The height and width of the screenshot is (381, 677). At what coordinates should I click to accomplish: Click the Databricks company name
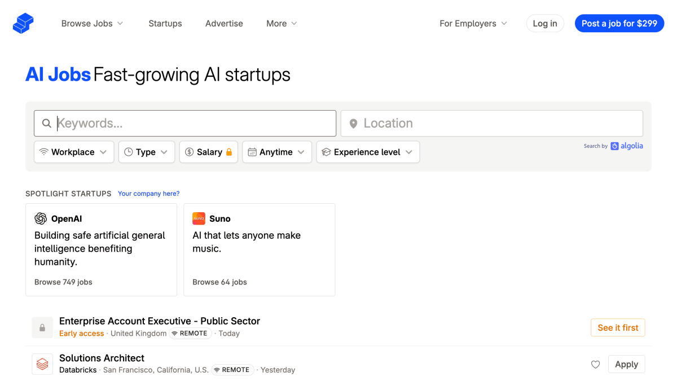click(x=78, y=370)
